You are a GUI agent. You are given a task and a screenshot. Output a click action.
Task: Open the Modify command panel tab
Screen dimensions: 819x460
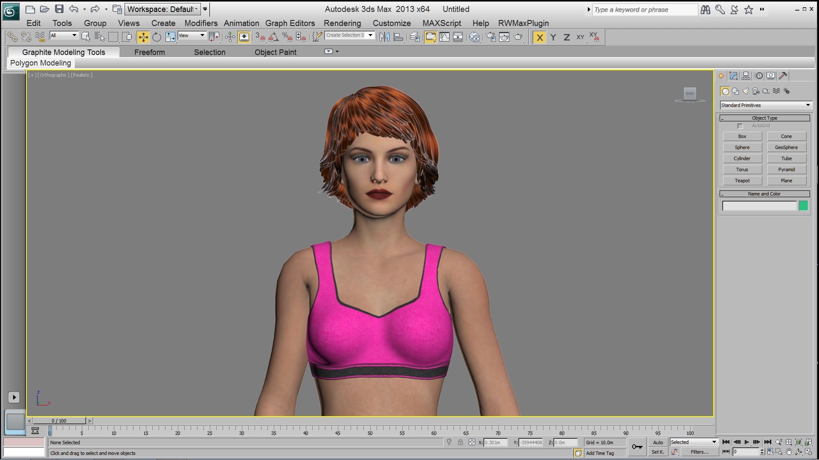point(733,76)
